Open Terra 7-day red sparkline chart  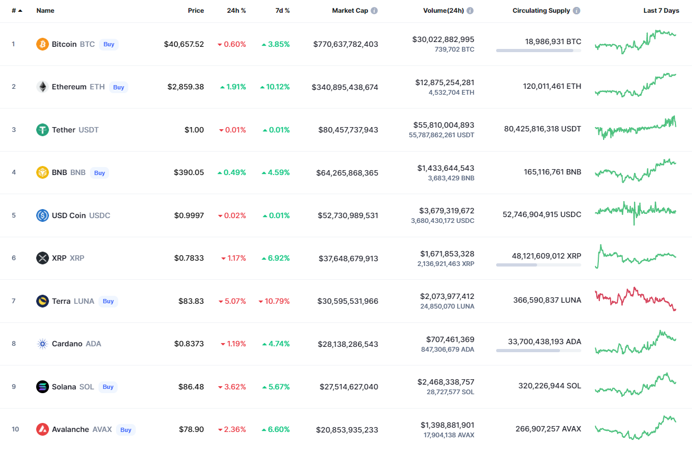point(636,299)
